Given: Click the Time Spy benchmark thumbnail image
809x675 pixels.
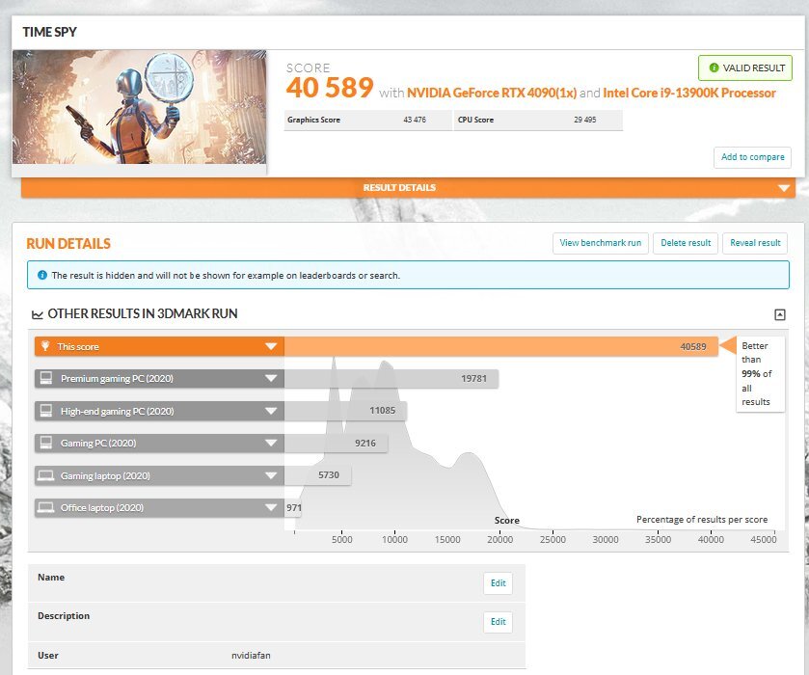Looking at the screenshot, I should click(139, 107).
